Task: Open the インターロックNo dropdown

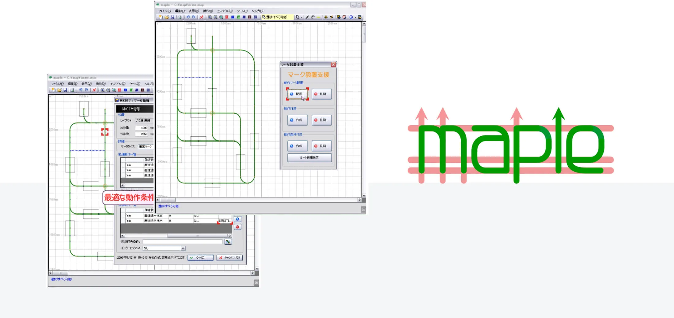Action: pos(183,248)
